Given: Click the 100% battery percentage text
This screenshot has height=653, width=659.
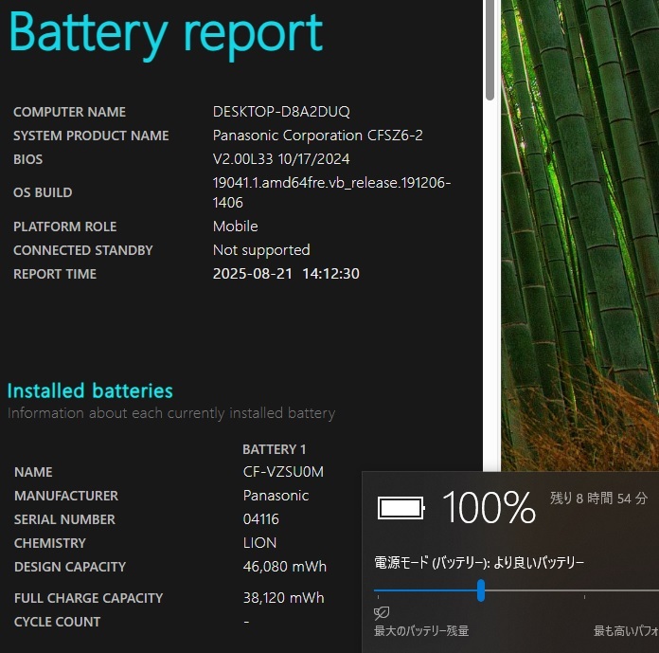Looking at the screenshot, I should tap(490, 507).
